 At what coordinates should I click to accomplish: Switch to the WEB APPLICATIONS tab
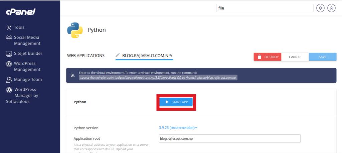pyautogui.click(x=86, y=56)
